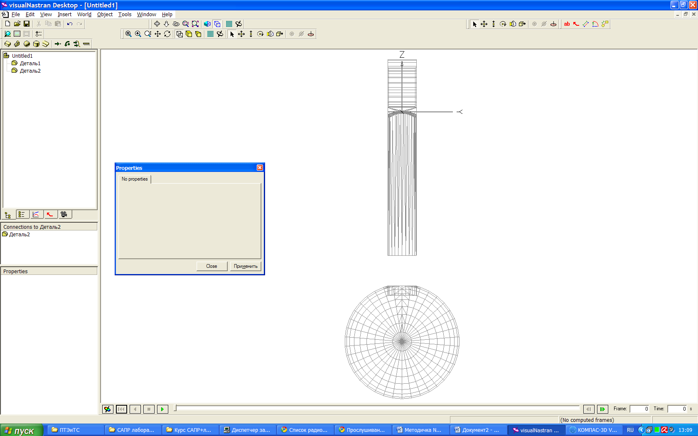Click the Stop simulation button
Image resolution: width=698 pixels, height=436 pixels.
point(149,409)
